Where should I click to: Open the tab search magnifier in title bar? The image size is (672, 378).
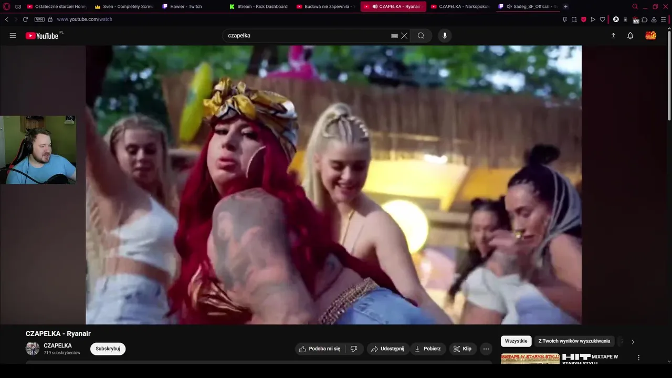click(635, 6)
